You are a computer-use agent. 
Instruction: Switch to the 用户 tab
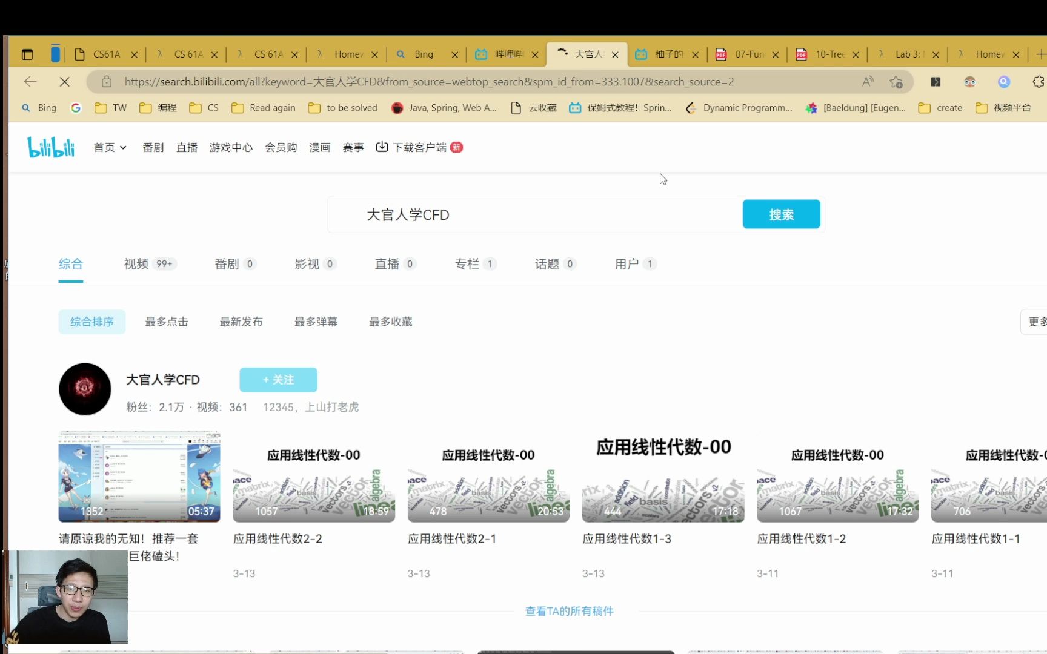click(635, 264)
